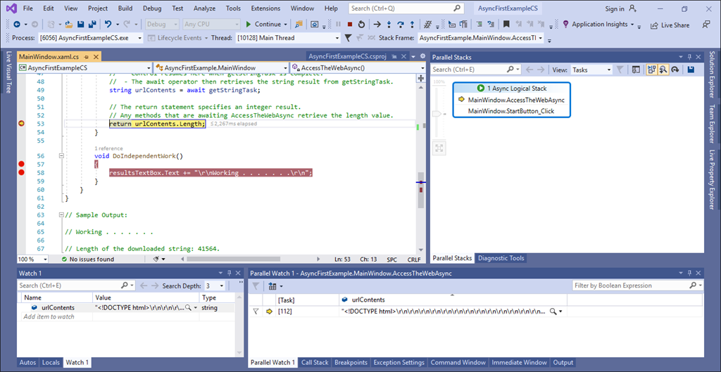Collapse the DoIndependentWork method on line 56
721x372 pixels.
(x=62, y=156)
